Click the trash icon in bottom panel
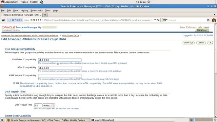Screen dimensions: 217x122 click(x=215, y=120)
